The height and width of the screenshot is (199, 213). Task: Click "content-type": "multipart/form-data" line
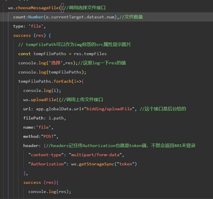coord(76,155)
